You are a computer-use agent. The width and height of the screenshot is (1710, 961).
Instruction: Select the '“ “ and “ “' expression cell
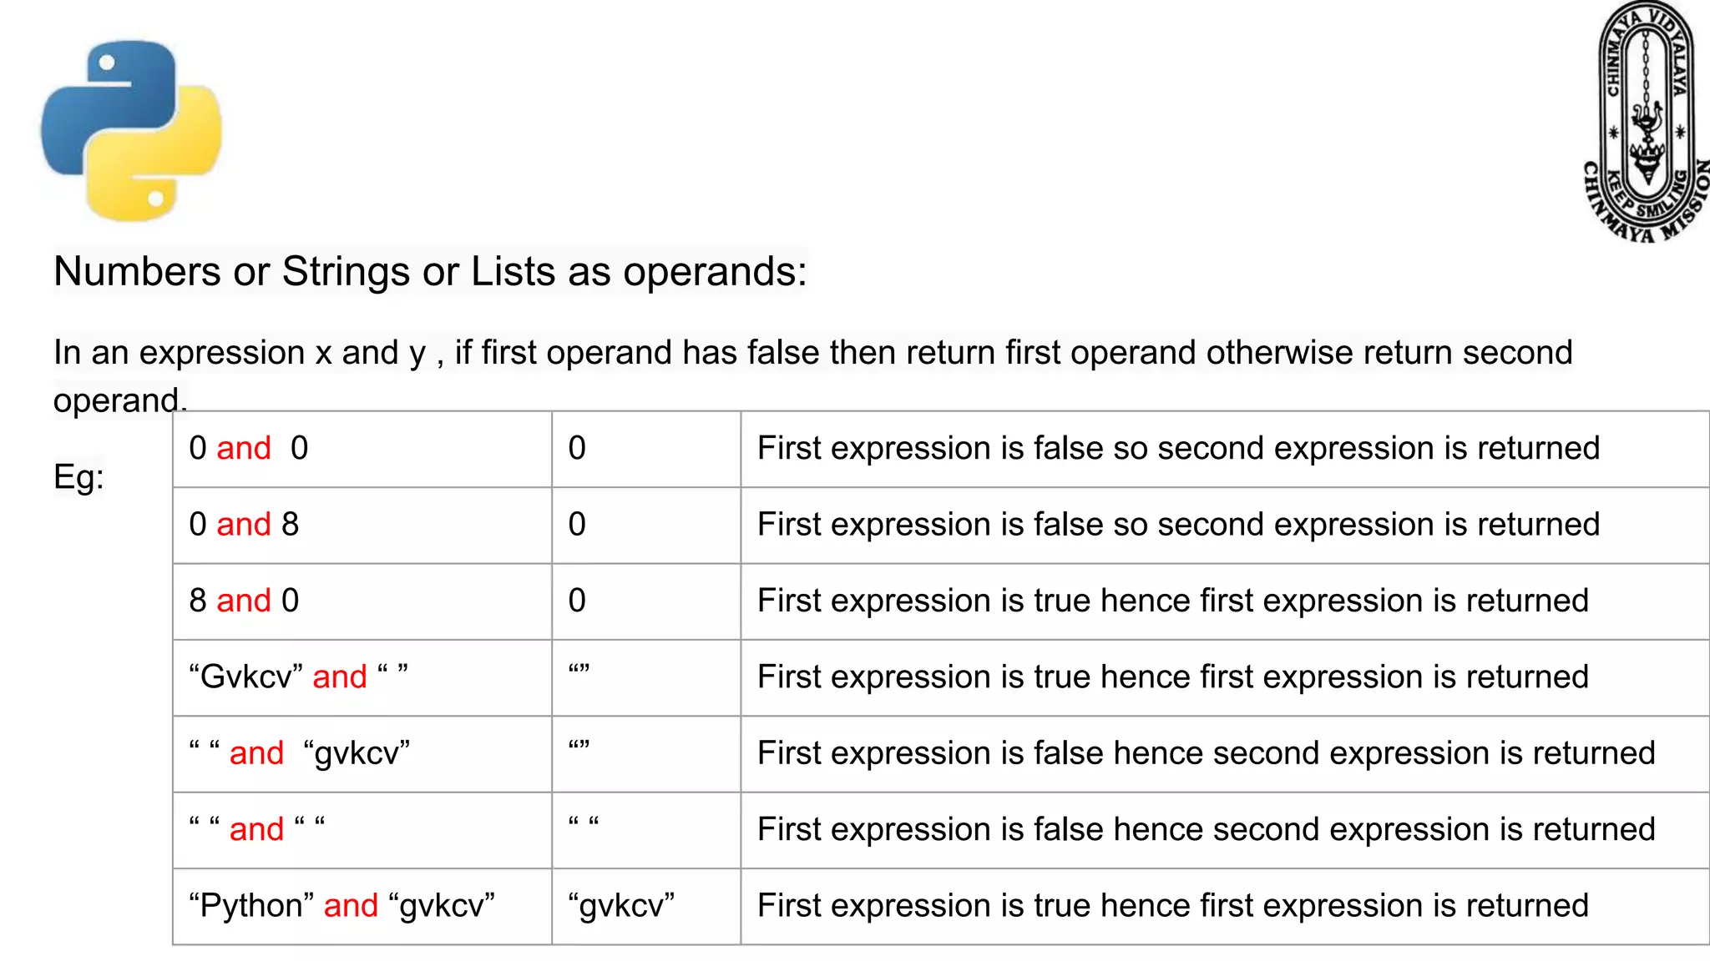362,830
